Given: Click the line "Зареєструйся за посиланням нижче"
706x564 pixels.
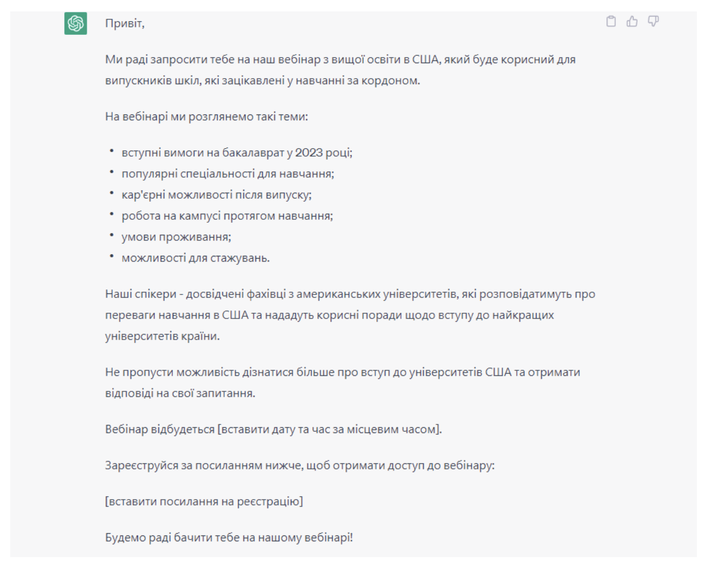Looking at the screenshot, I should click(x=299, y=465).
